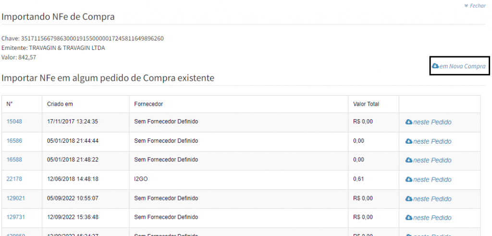This screenshot has width=492, height=236.
Task: Click the 'N°' column header
Action: point(10,104)
